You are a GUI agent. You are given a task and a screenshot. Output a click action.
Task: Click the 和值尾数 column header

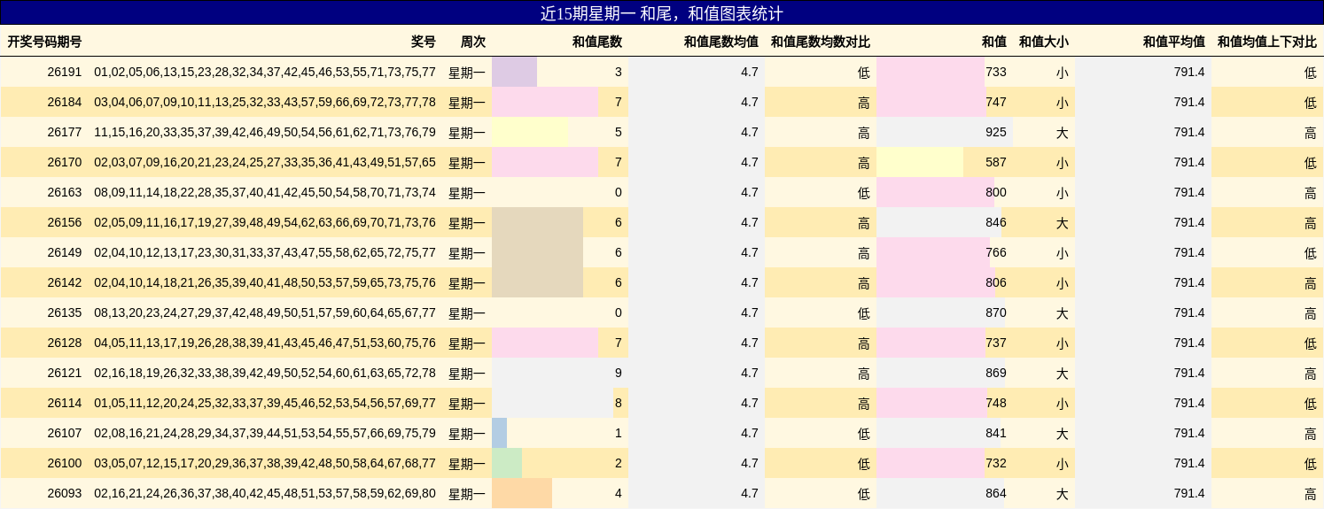click(x=597, y=42)
